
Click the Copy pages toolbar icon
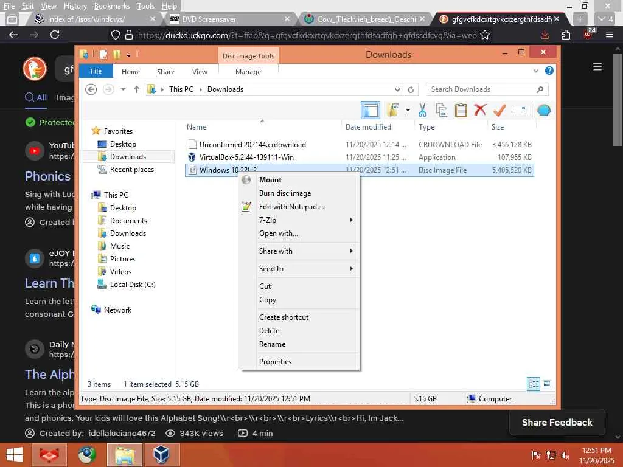tap(442, 110)
